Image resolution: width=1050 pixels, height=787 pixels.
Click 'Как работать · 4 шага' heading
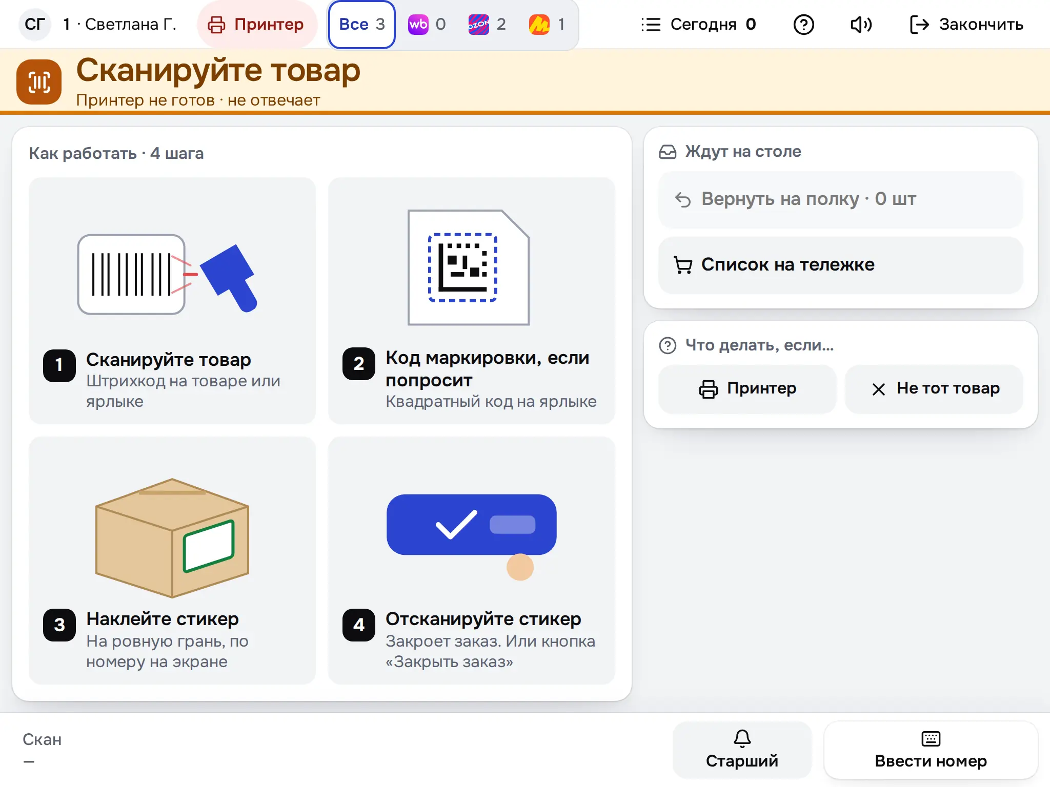(x=116, y=153)
